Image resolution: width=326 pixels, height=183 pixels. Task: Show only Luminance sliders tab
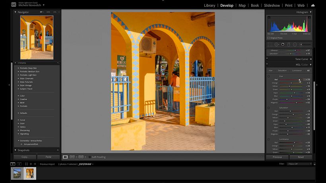297,71
